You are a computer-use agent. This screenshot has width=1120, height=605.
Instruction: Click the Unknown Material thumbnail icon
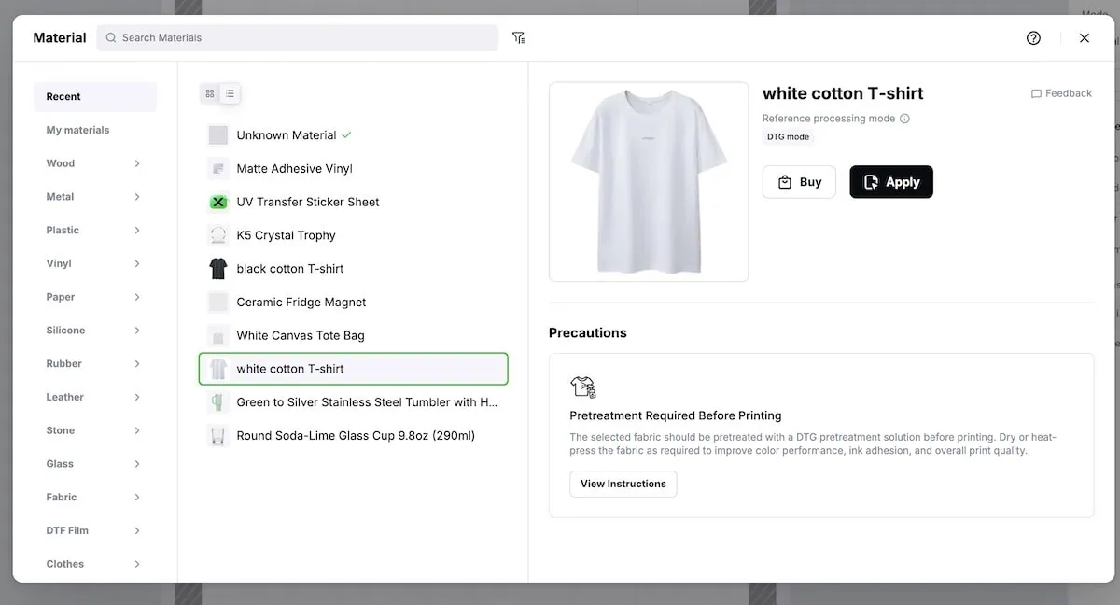click(218, 135)
